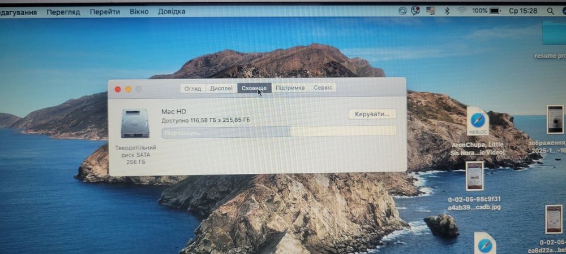The width and height of the screenshot is (566, 254).
Task: Open the Wi-Fi status menu
Action: point(462,11)
